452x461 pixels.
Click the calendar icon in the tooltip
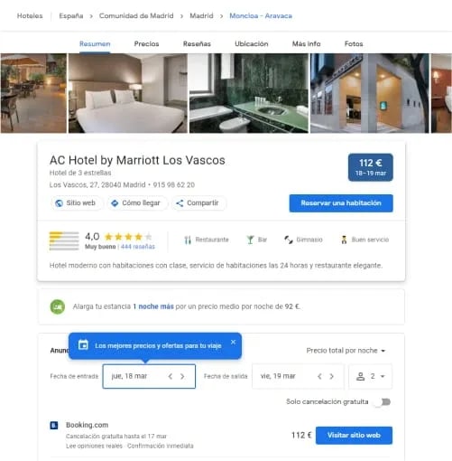(83, 344)
